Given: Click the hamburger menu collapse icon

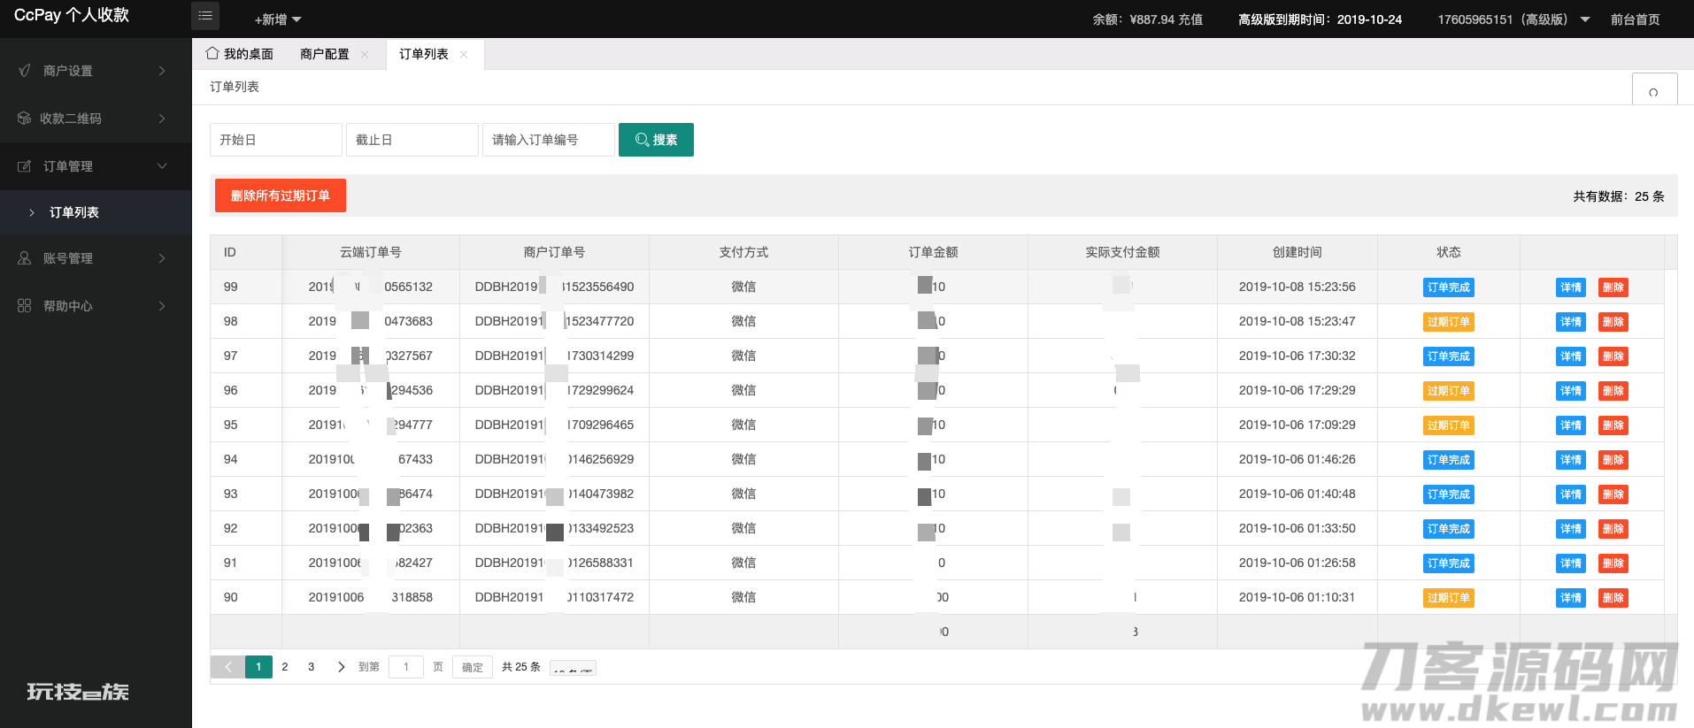Looking at the screenshot, I should [x=205, y=16].
